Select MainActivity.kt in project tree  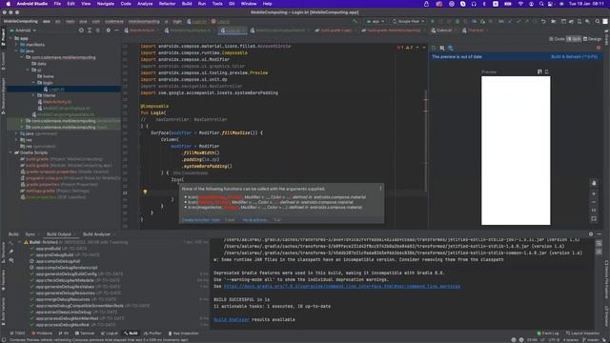[x=57, y=102]
